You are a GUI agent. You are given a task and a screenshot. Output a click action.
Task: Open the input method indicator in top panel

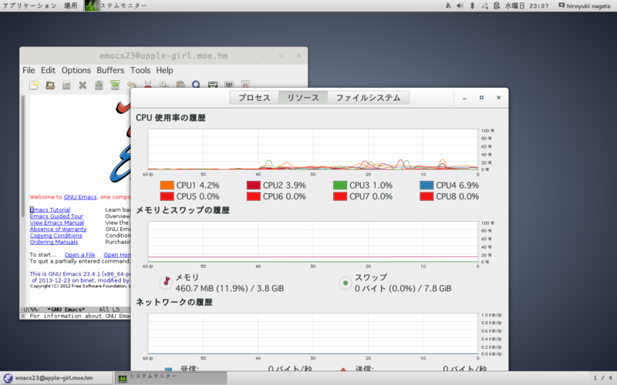click(x=448, y=5)
